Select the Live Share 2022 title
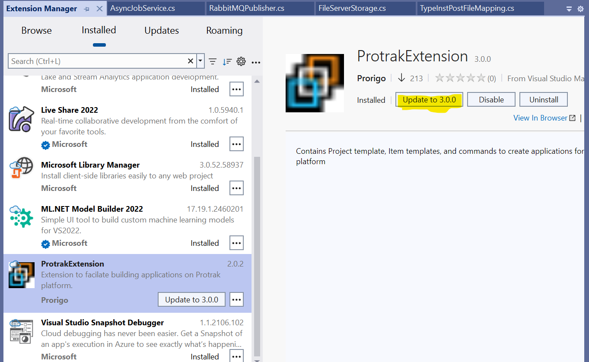 click(70, 110)
